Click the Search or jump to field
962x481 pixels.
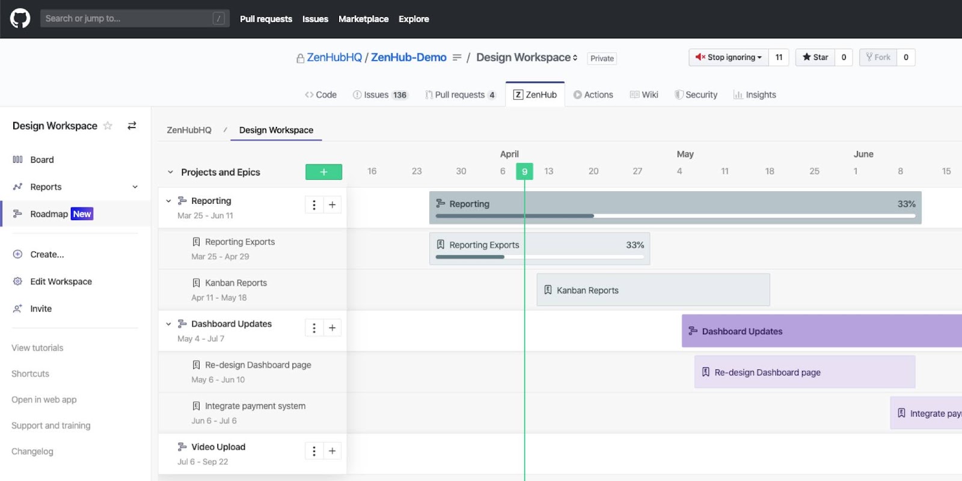click(x=126, y=19)
